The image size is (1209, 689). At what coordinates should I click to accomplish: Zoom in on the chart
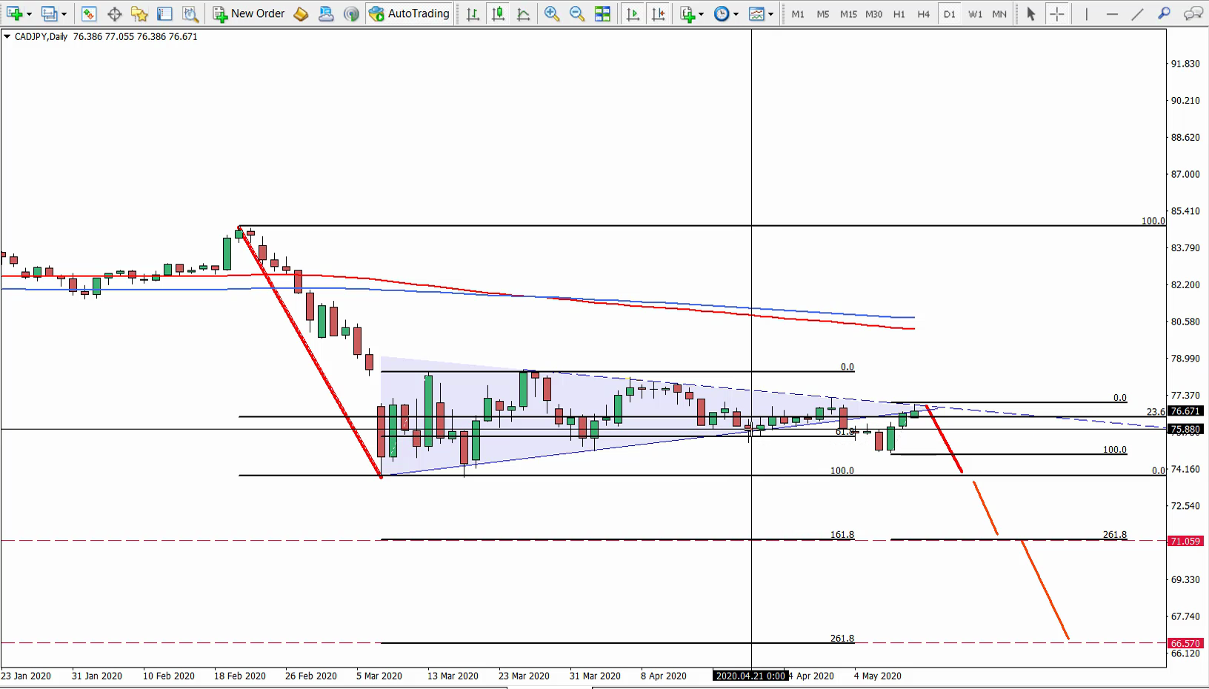tap(552, 13)
